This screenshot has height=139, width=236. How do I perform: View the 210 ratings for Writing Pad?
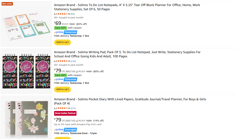click(x=73, y=61)
